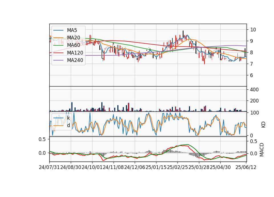Screen dimensions: 274x197
Task: Click the d legend label in KD panel
Action: [68, 125]
